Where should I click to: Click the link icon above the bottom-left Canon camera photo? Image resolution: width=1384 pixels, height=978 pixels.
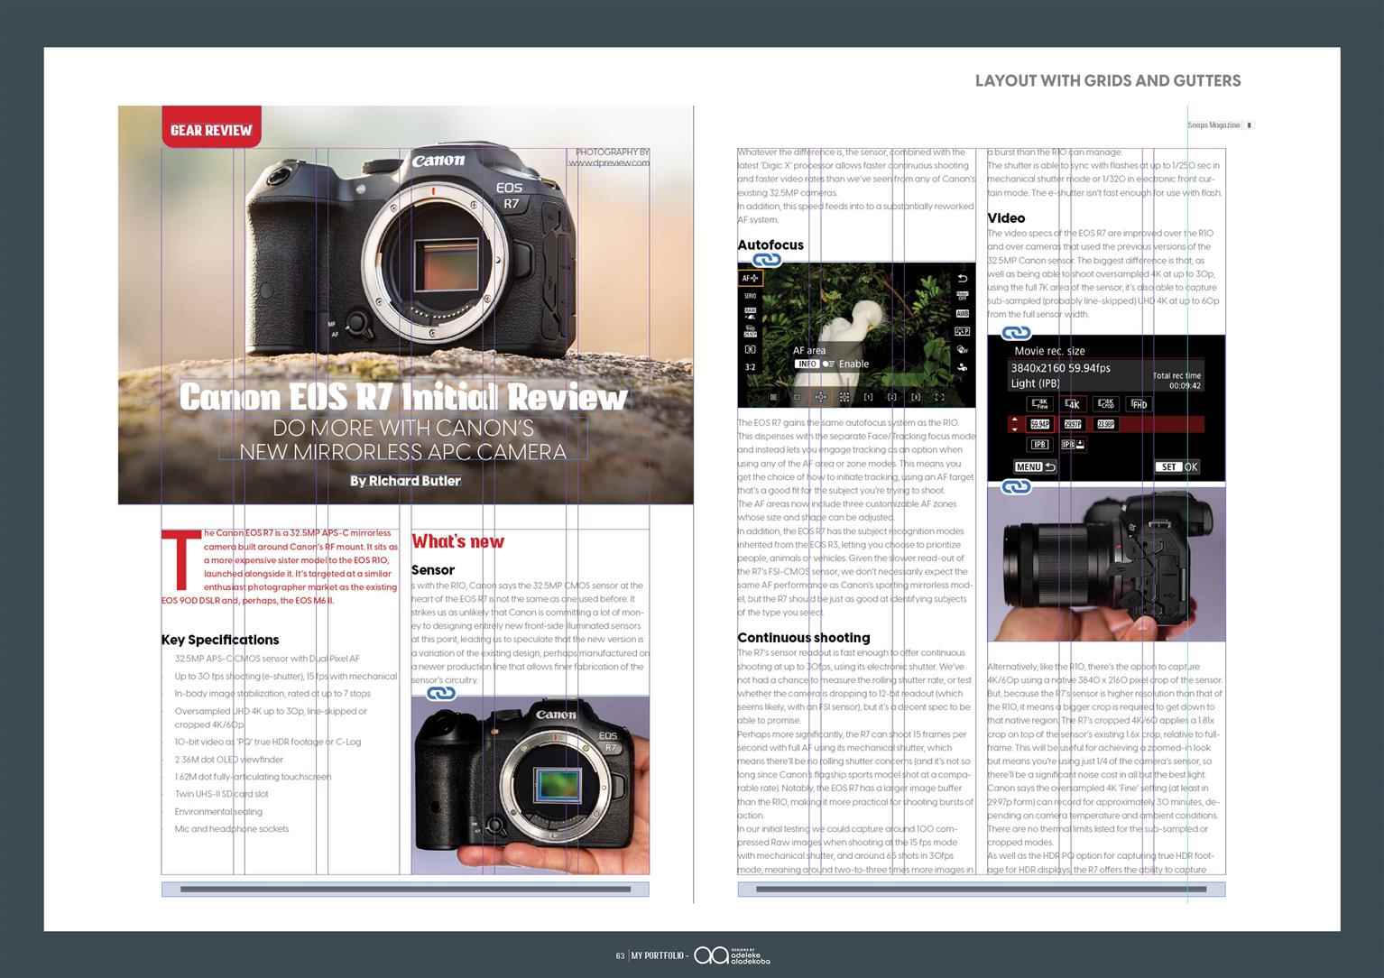(441, 693)
